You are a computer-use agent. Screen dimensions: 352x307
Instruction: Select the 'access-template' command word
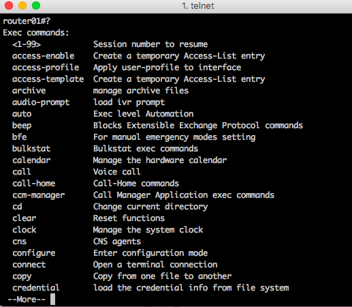[x=48, y=79]
